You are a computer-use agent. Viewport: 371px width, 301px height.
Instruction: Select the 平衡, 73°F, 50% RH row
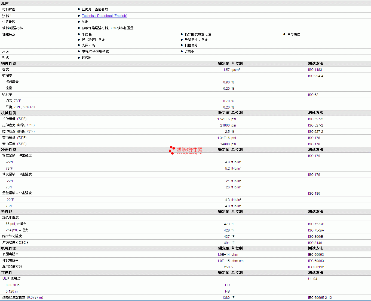(20, 107)
